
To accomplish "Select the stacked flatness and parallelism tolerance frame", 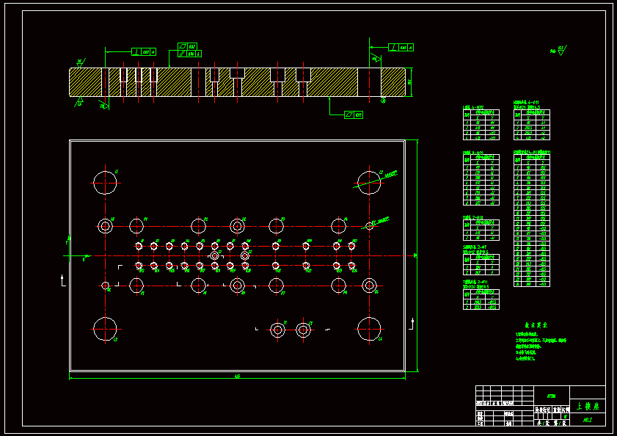I will click(190, 50).
